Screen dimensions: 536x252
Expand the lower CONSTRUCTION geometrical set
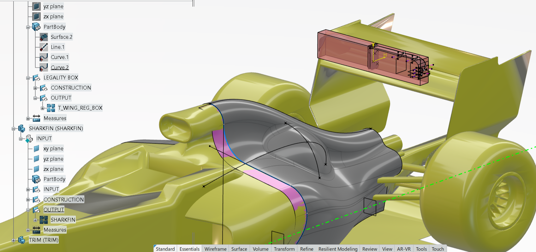[28, 200]
